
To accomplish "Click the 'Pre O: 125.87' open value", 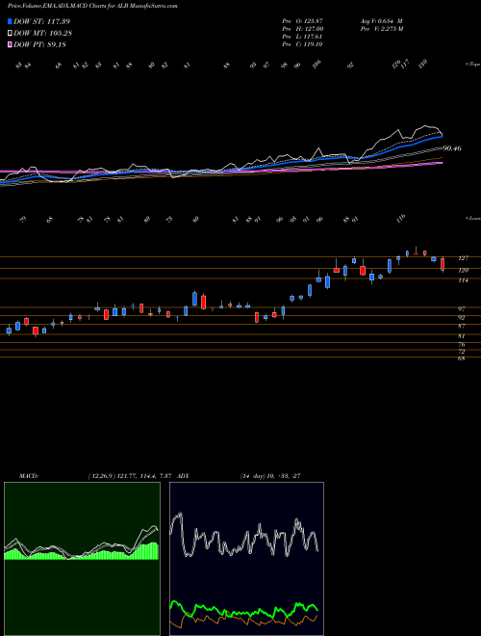I will [x=302, y=21].
